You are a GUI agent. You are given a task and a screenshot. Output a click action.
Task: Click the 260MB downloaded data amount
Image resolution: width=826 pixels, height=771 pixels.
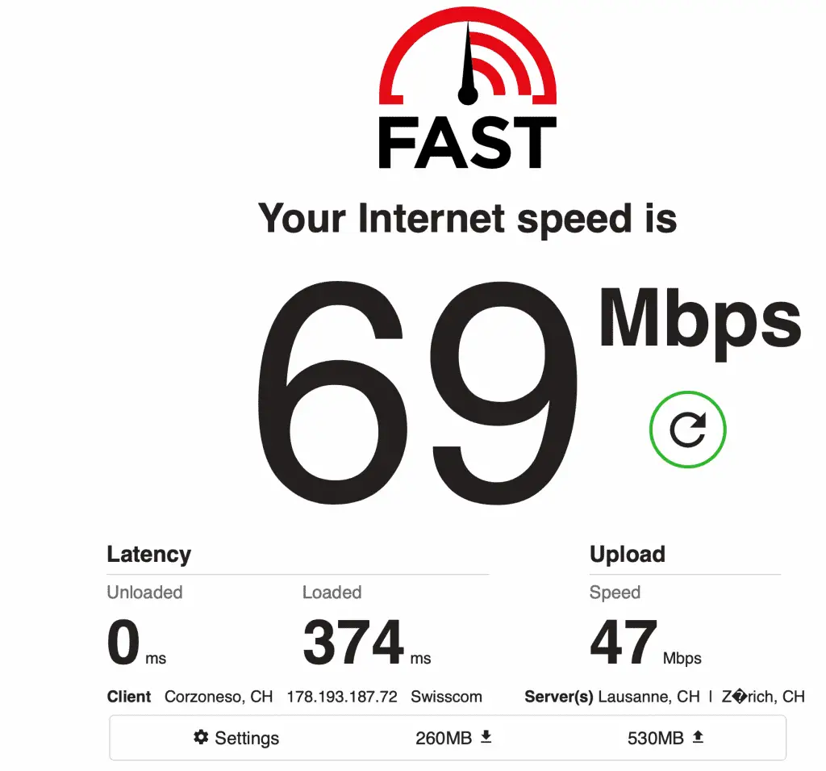(444, 738)
